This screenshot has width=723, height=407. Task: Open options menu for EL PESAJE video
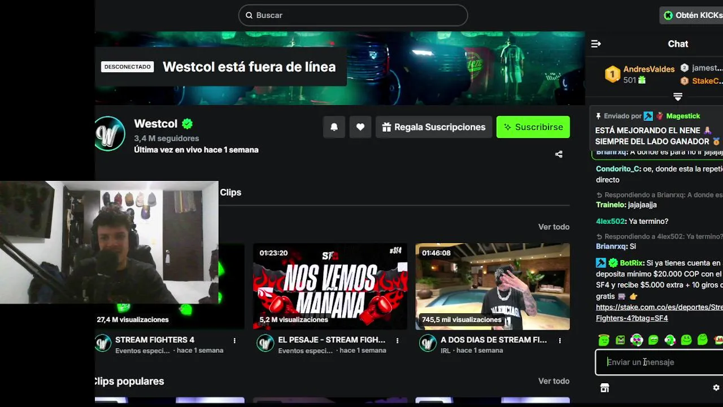[397, 340]
